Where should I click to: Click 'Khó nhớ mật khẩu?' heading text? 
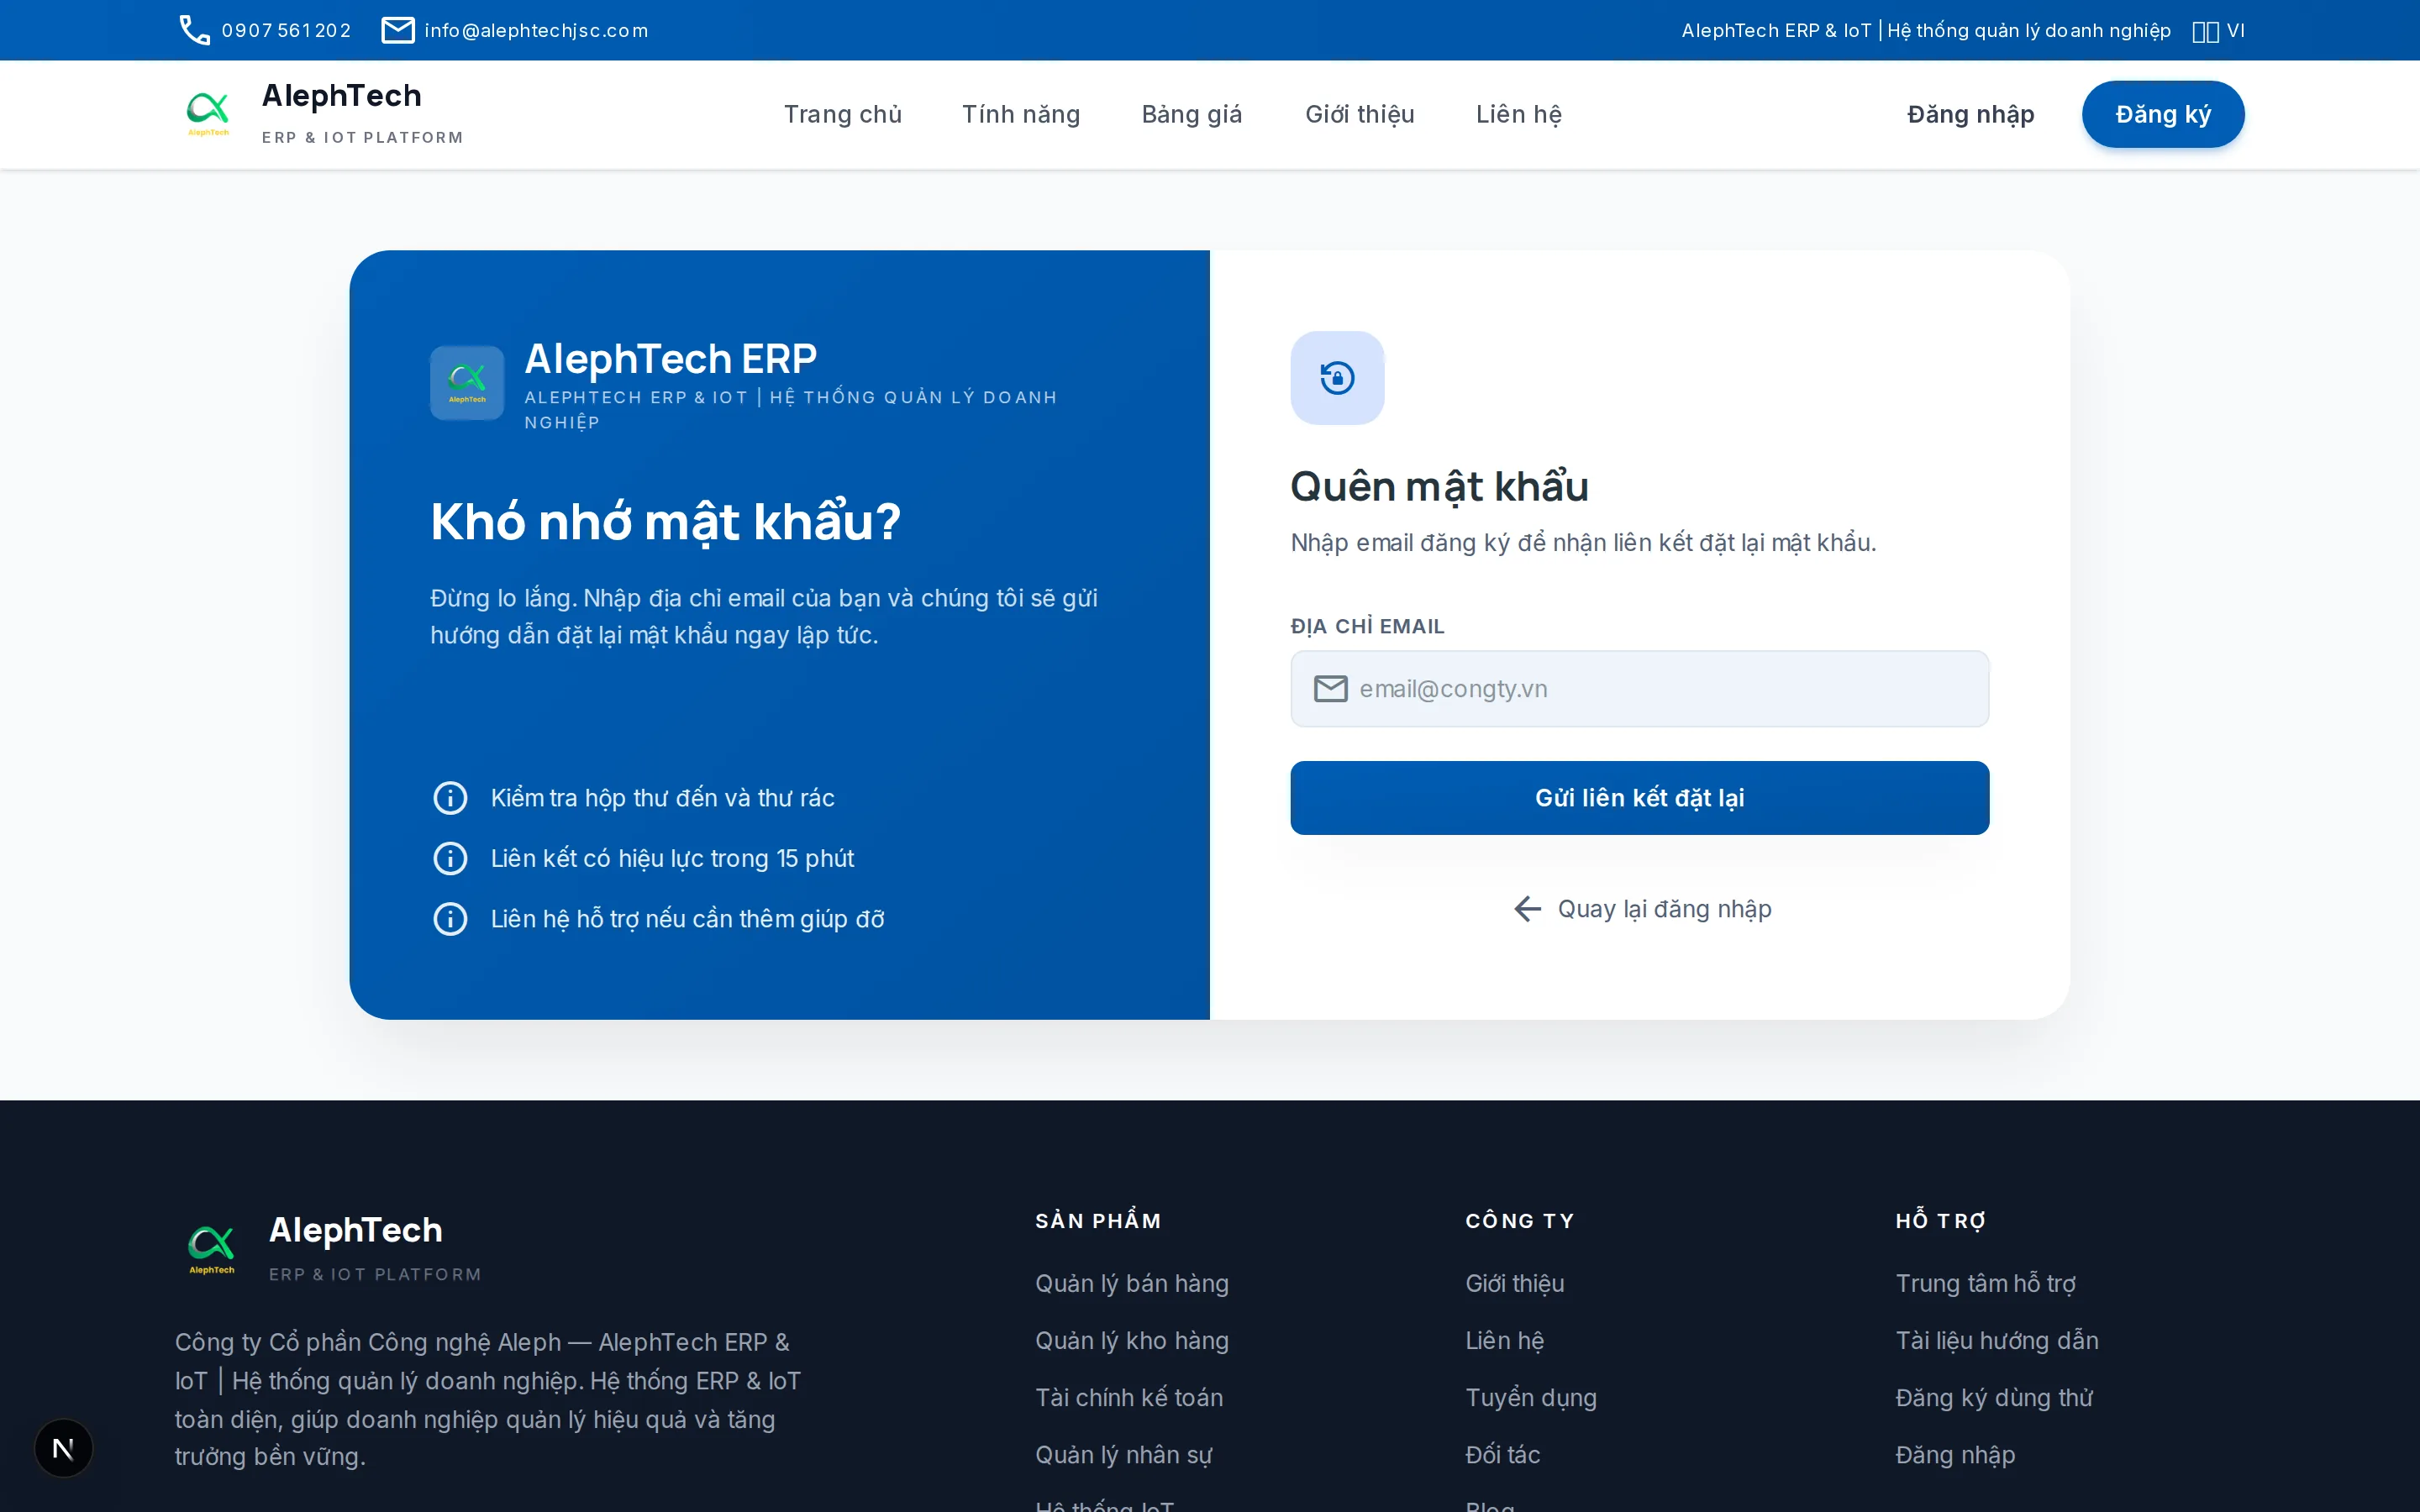point(666,522)
